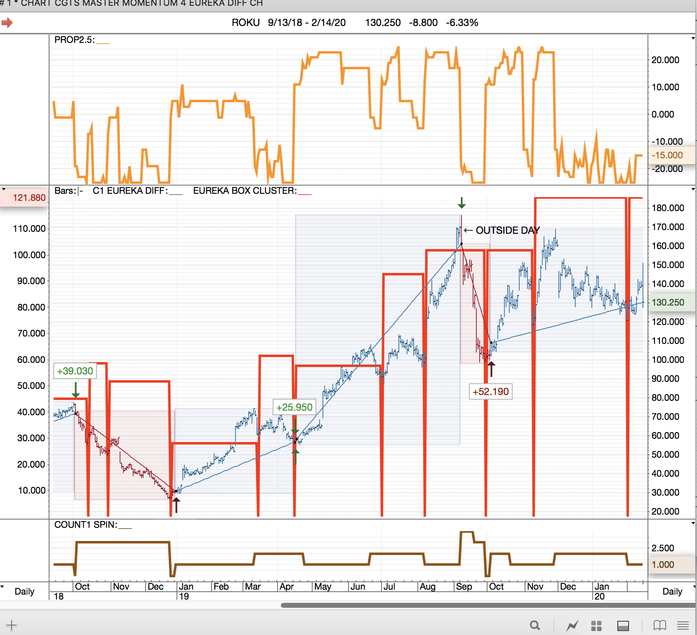Click the ROKU ticker symbol in the header
697x635 pixels.
pos(246,23)
